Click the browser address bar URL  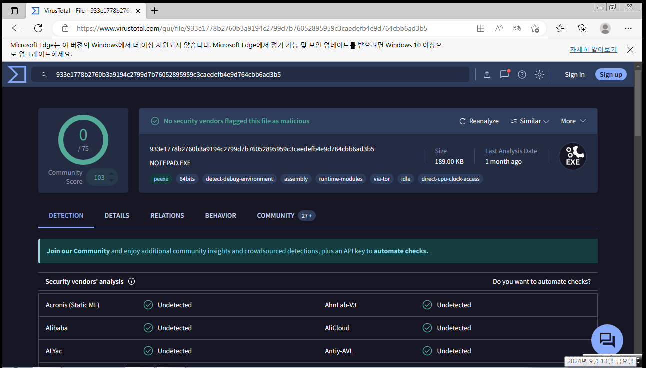click(x=252, y=28)
